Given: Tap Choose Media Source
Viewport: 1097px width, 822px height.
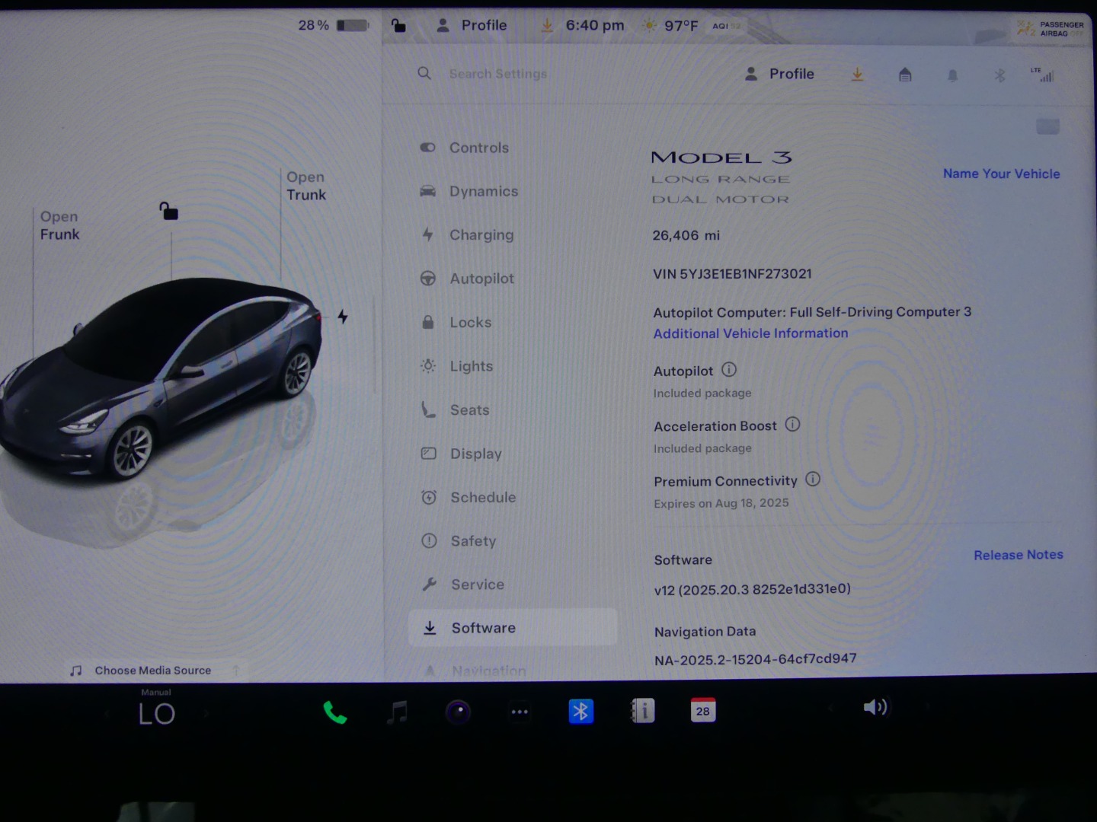Looking at the screenshot, I should [x=152, y=671].
